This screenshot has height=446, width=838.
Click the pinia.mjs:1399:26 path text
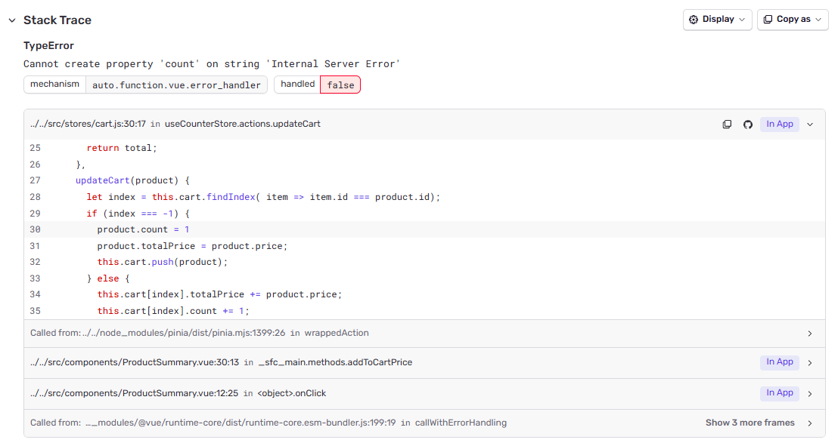pyautogui.click(x=184, y=333)
